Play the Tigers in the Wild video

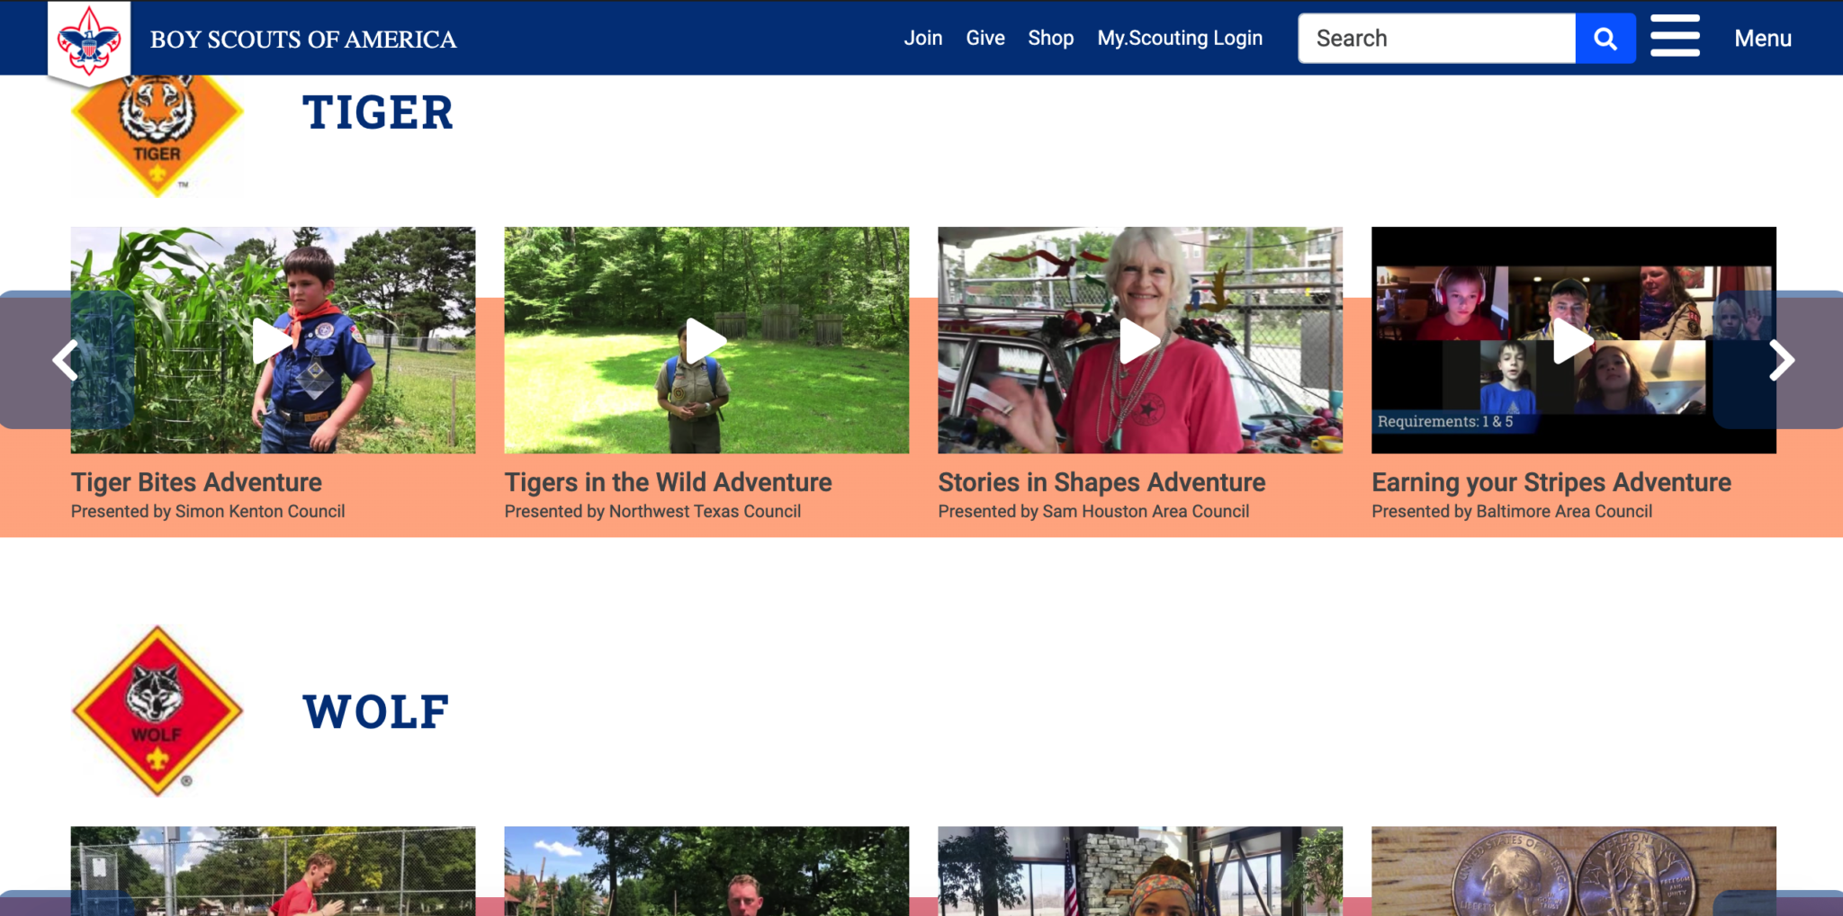pyautogui.click(x=706, y=340)
